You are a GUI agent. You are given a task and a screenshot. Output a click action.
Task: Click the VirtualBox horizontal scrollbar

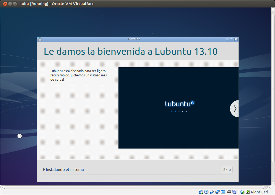pos(134,187)
